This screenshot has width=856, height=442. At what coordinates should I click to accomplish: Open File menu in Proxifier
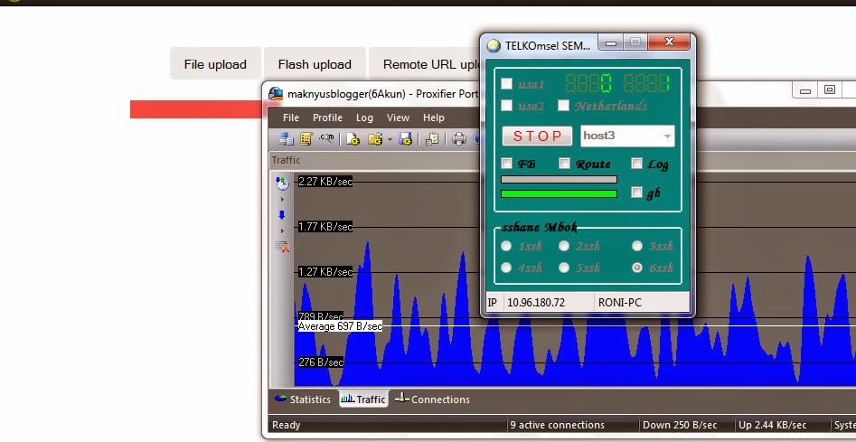click(291, 118)
